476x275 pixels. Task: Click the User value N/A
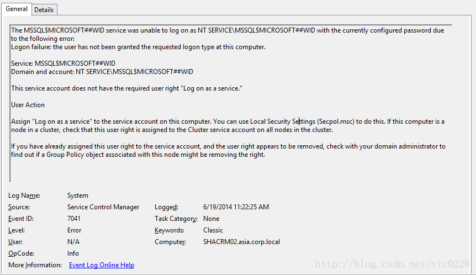click(x=73, y=242)
